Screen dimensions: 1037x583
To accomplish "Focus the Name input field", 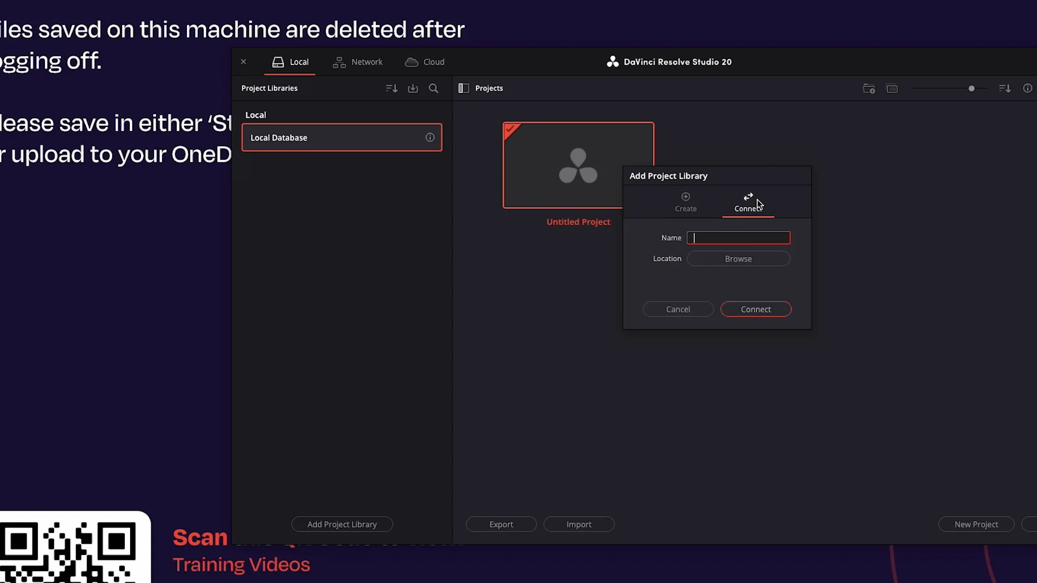I will 738,238.
